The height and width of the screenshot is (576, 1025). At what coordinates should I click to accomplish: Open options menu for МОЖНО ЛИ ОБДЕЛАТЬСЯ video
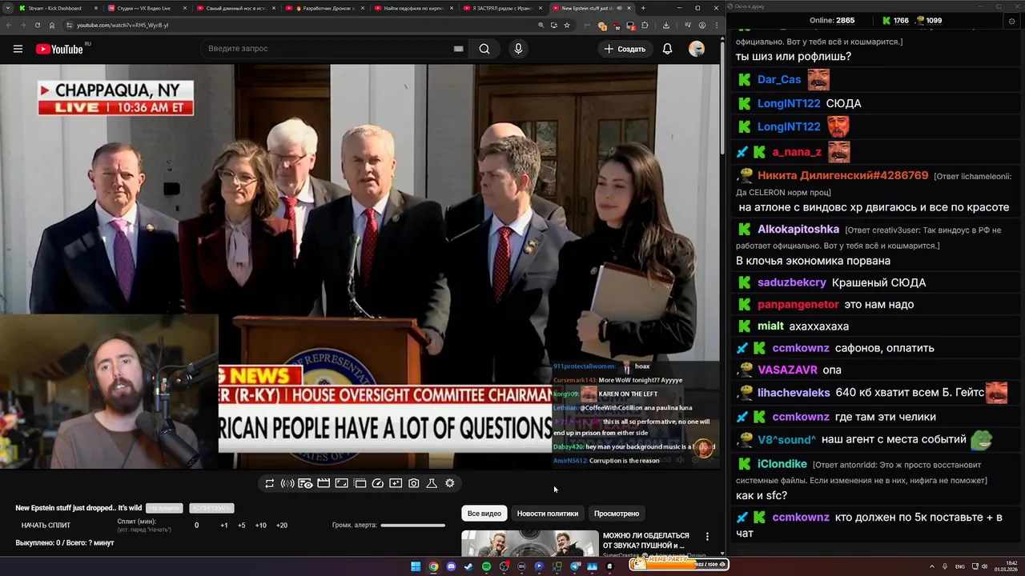(707, 537)
